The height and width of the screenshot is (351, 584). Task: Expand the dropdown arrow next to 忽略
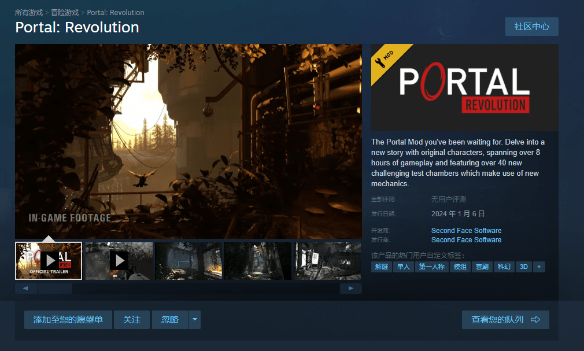(194, 320)
